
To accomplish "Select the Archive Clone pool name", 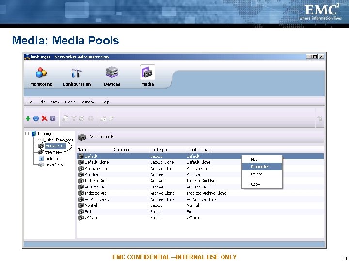I will click(x=97, y=169).
